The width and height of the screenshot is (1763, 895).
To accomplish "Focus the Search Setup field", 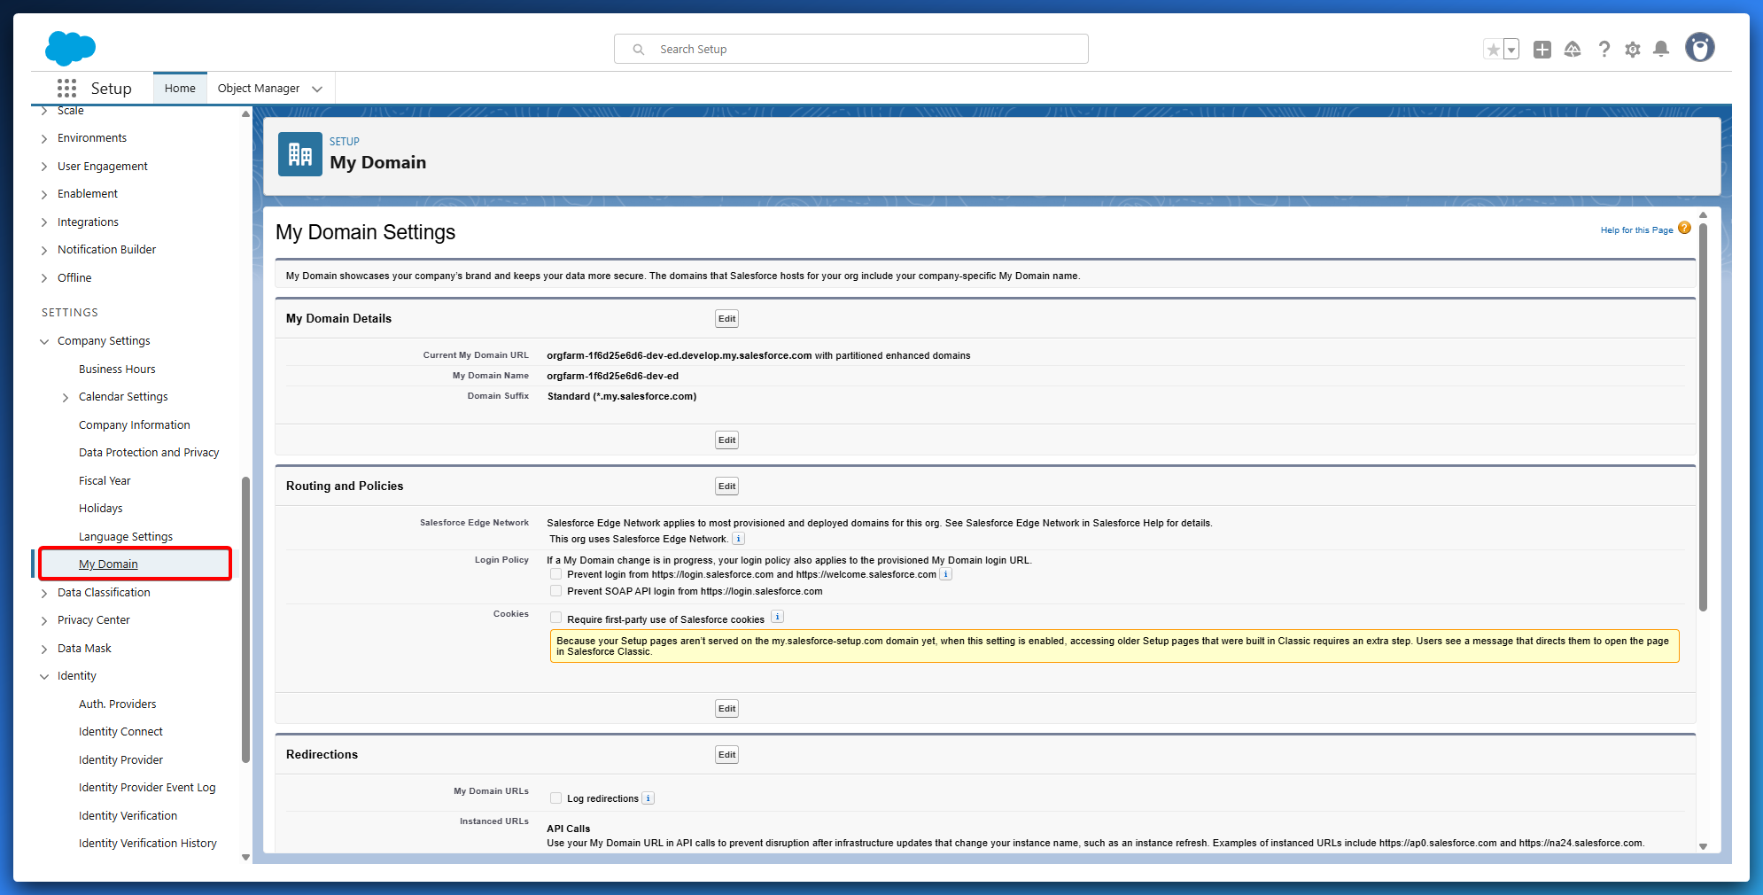I will 851,49.
